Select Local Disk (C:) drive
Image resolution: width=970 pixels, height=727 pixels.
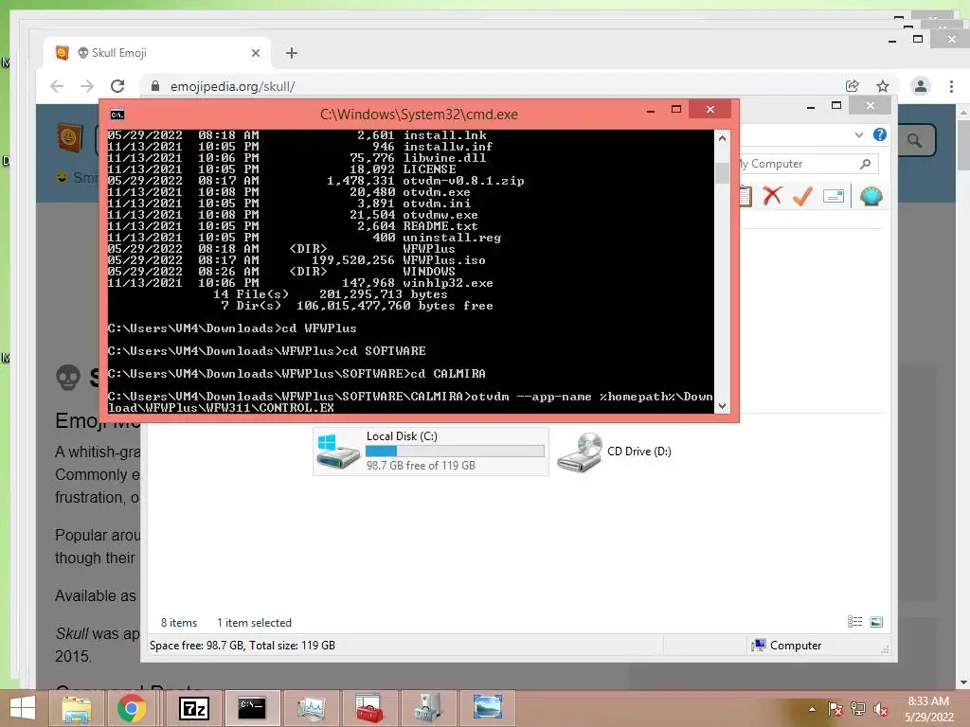point(431,452)
